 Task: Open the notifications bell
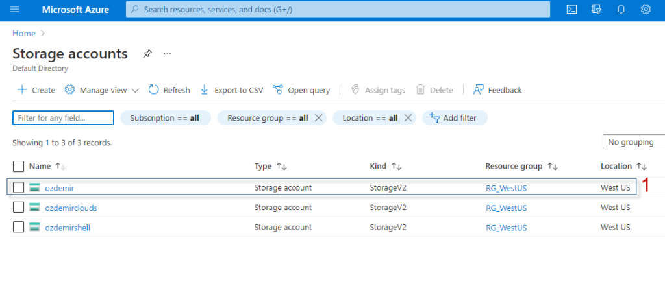pyautogui.click(x=621, y=9)
